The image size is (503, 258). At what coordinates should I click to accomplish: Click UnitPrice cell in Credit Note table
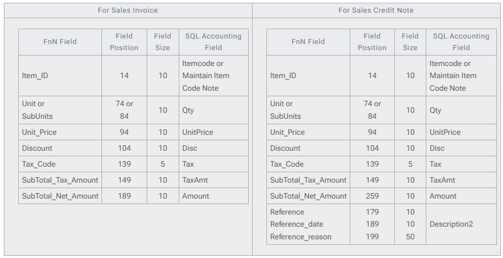[445, 133]
